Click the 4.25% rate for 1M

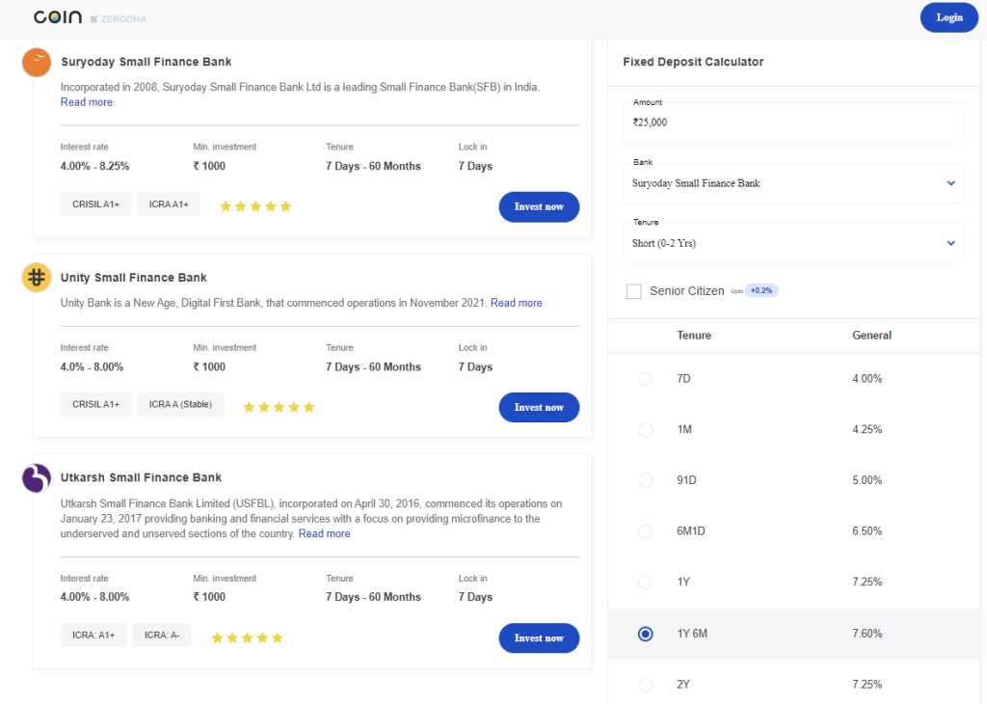867,429
